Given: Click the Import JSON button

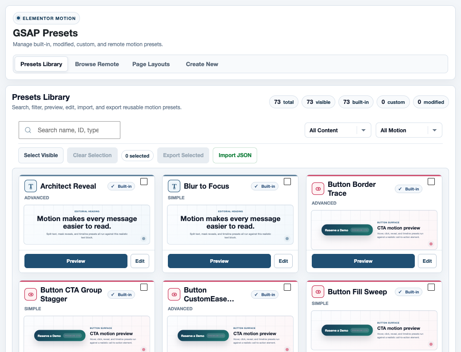Looking at the screenshot, I should (x=235, y=155).
